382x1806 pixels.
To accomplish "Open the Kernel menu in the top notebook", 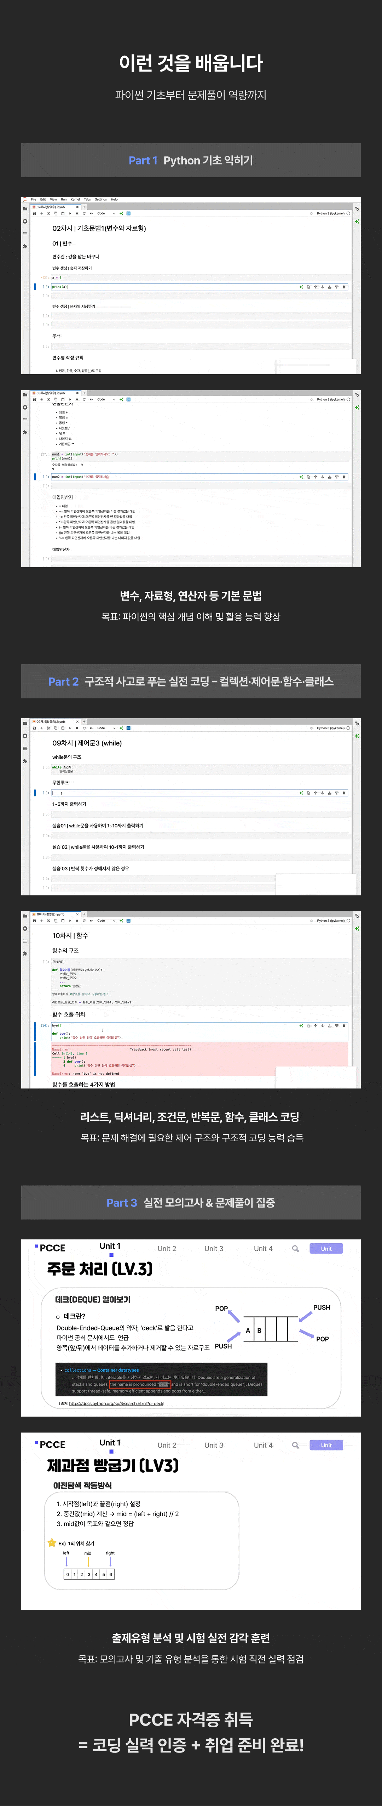I will tap(75, 199).
